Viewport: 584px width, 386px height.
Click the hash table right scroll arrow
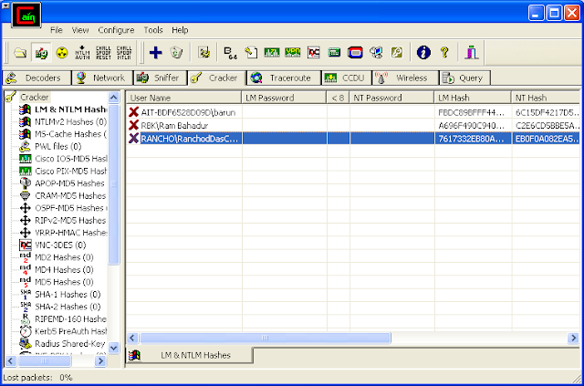pos(573,338)
